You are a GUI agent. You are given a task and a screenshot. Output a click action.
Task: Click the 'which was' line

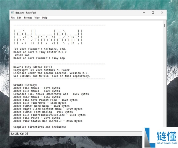(22, 55)
